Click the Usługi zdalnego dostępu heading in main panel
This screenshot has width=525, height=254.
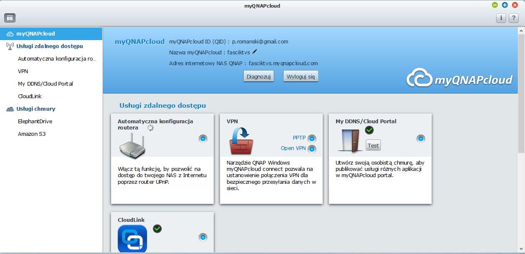(163, 106)
